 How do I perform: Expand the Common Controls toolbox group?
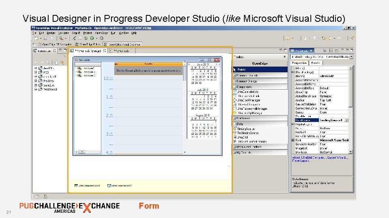pos(235,75)
